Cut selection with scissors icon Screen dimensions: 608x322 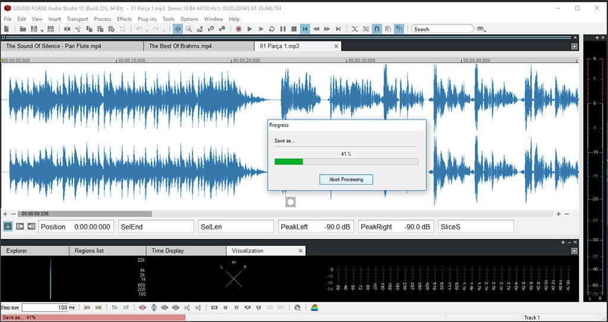click(x=78, y=29)
